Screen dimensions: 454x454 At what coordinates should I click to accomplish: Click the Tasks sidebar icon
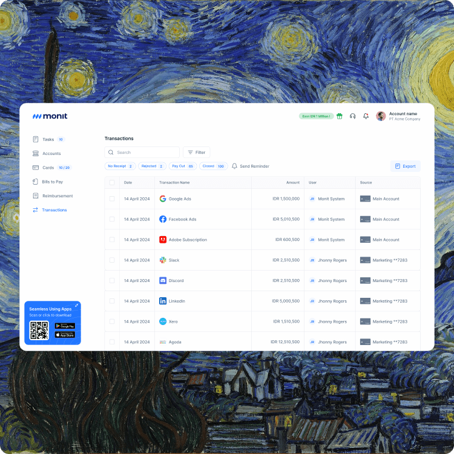click(36, 139)
